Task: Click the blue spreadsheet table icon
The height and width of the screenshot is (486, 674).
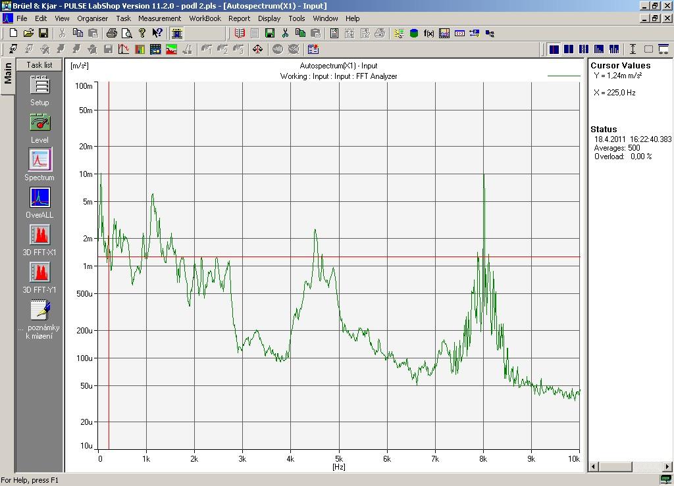Action: click(155, 49)
